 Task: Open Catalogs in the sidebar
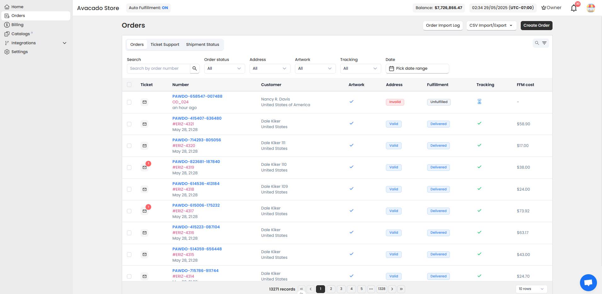coord(36,34)
